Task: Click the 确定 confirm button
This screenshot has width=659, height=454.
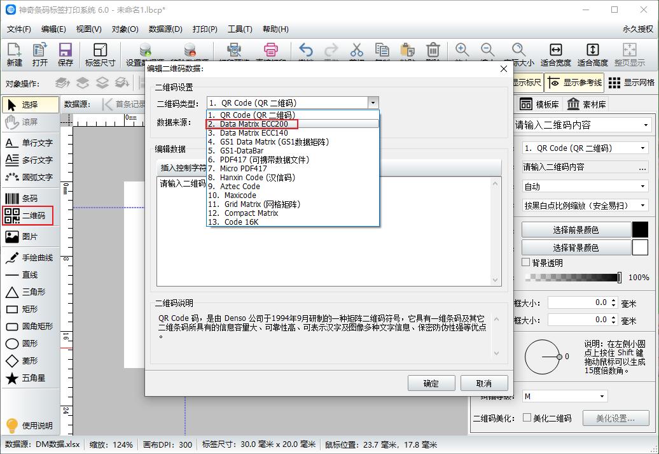Action: 431,383
